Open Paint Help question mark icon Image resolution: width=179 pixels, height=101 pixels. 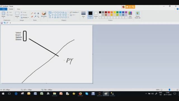click(178, 9)
